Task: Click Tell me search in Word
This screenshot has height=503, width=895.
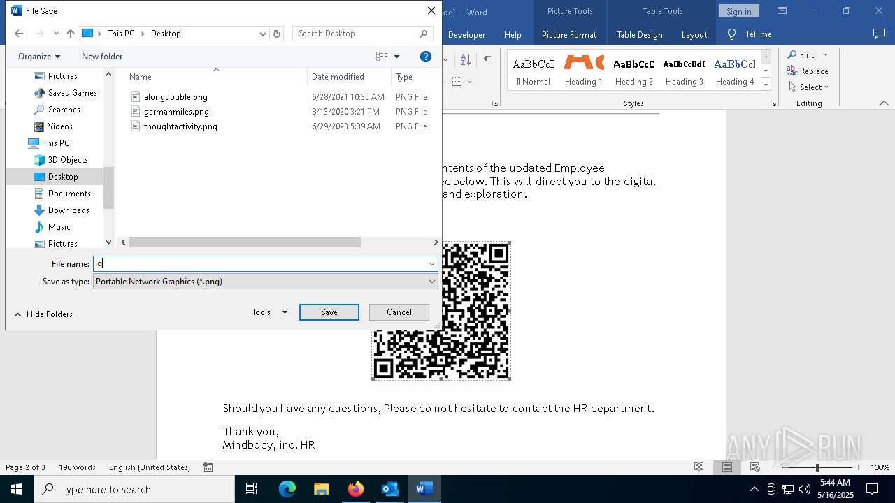Action: click(x=750, y=35)
